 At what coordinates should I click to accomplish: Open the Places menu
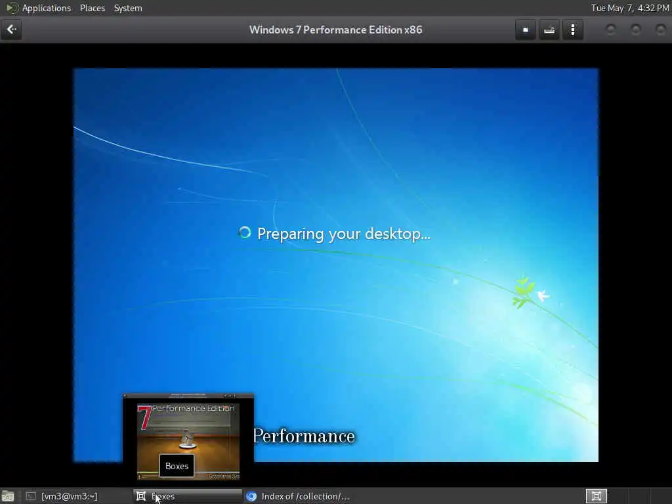[92, 8]
